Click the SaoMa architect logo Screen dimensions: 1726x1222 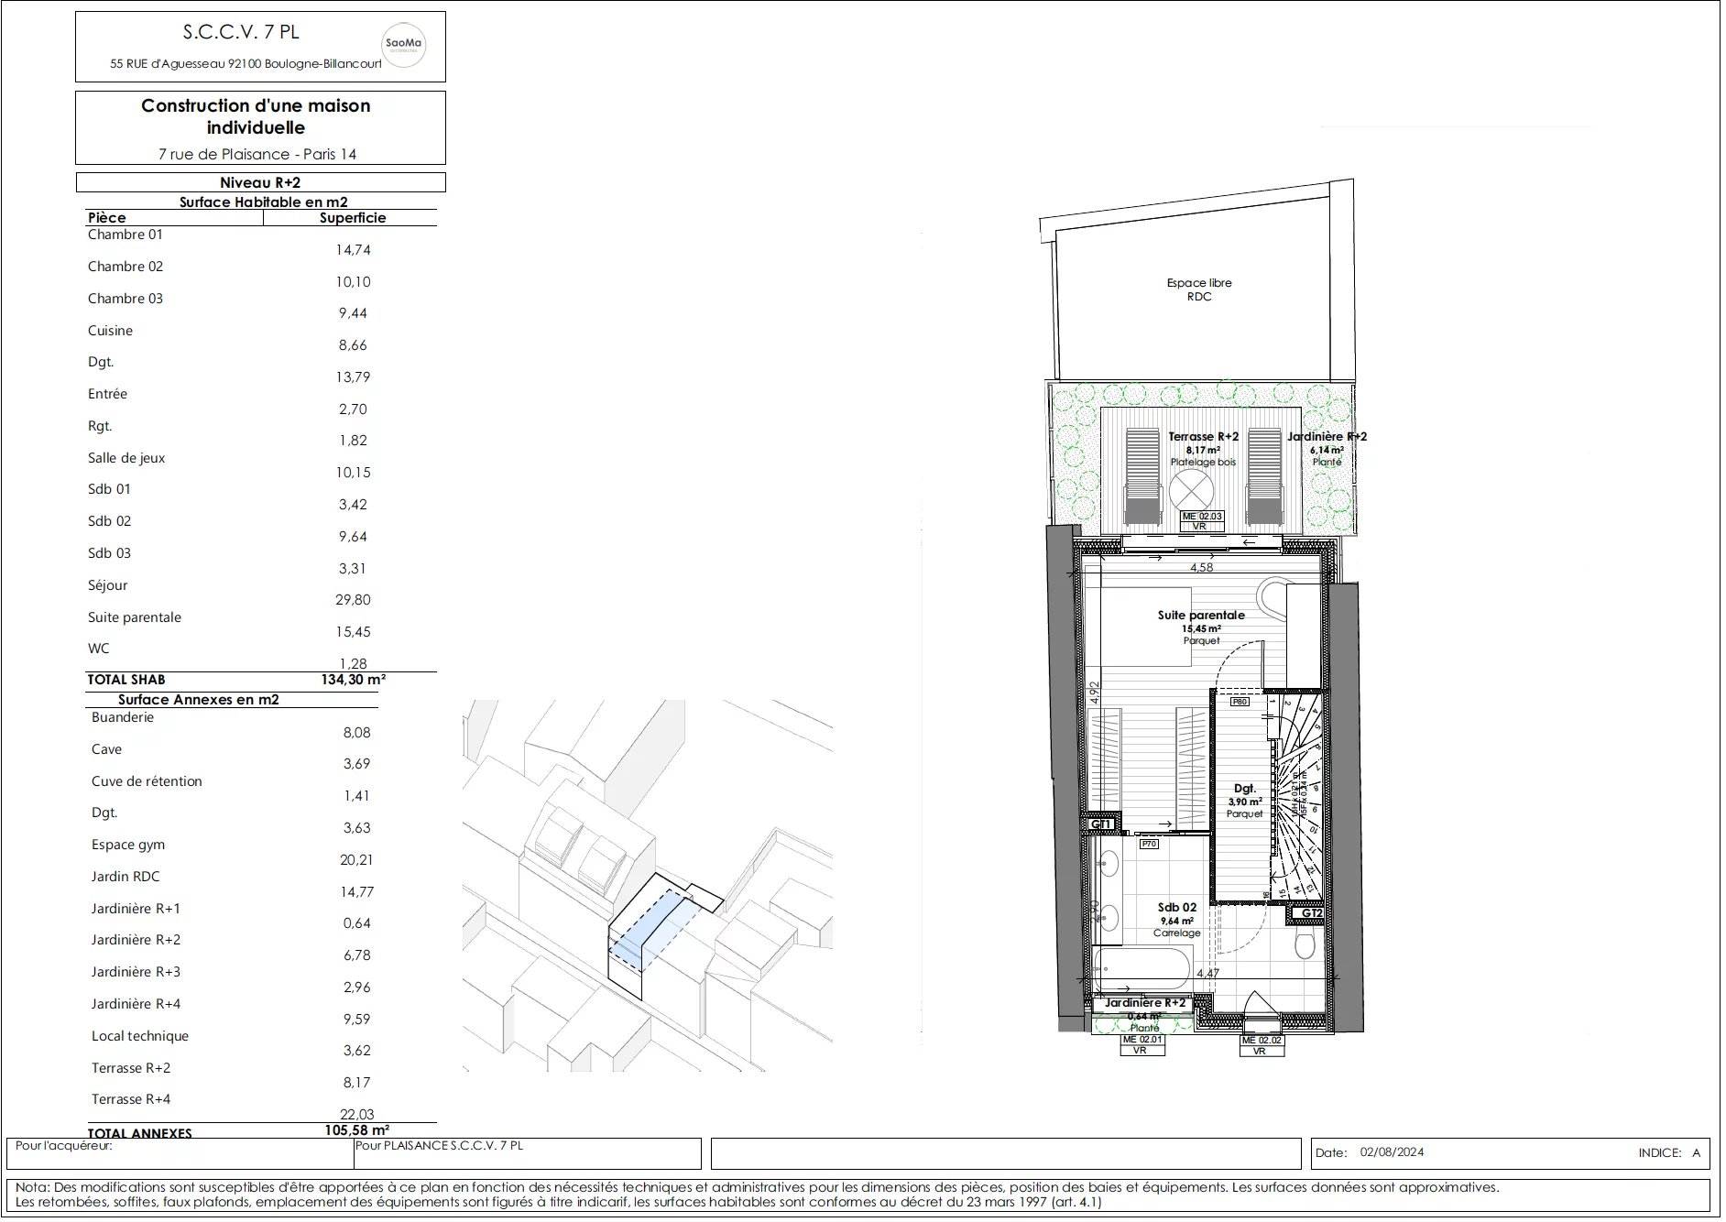(403, 45)
